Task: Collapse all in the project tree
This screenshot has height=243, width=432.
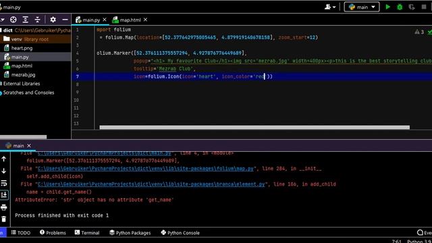Action: (x=38, y=20)
